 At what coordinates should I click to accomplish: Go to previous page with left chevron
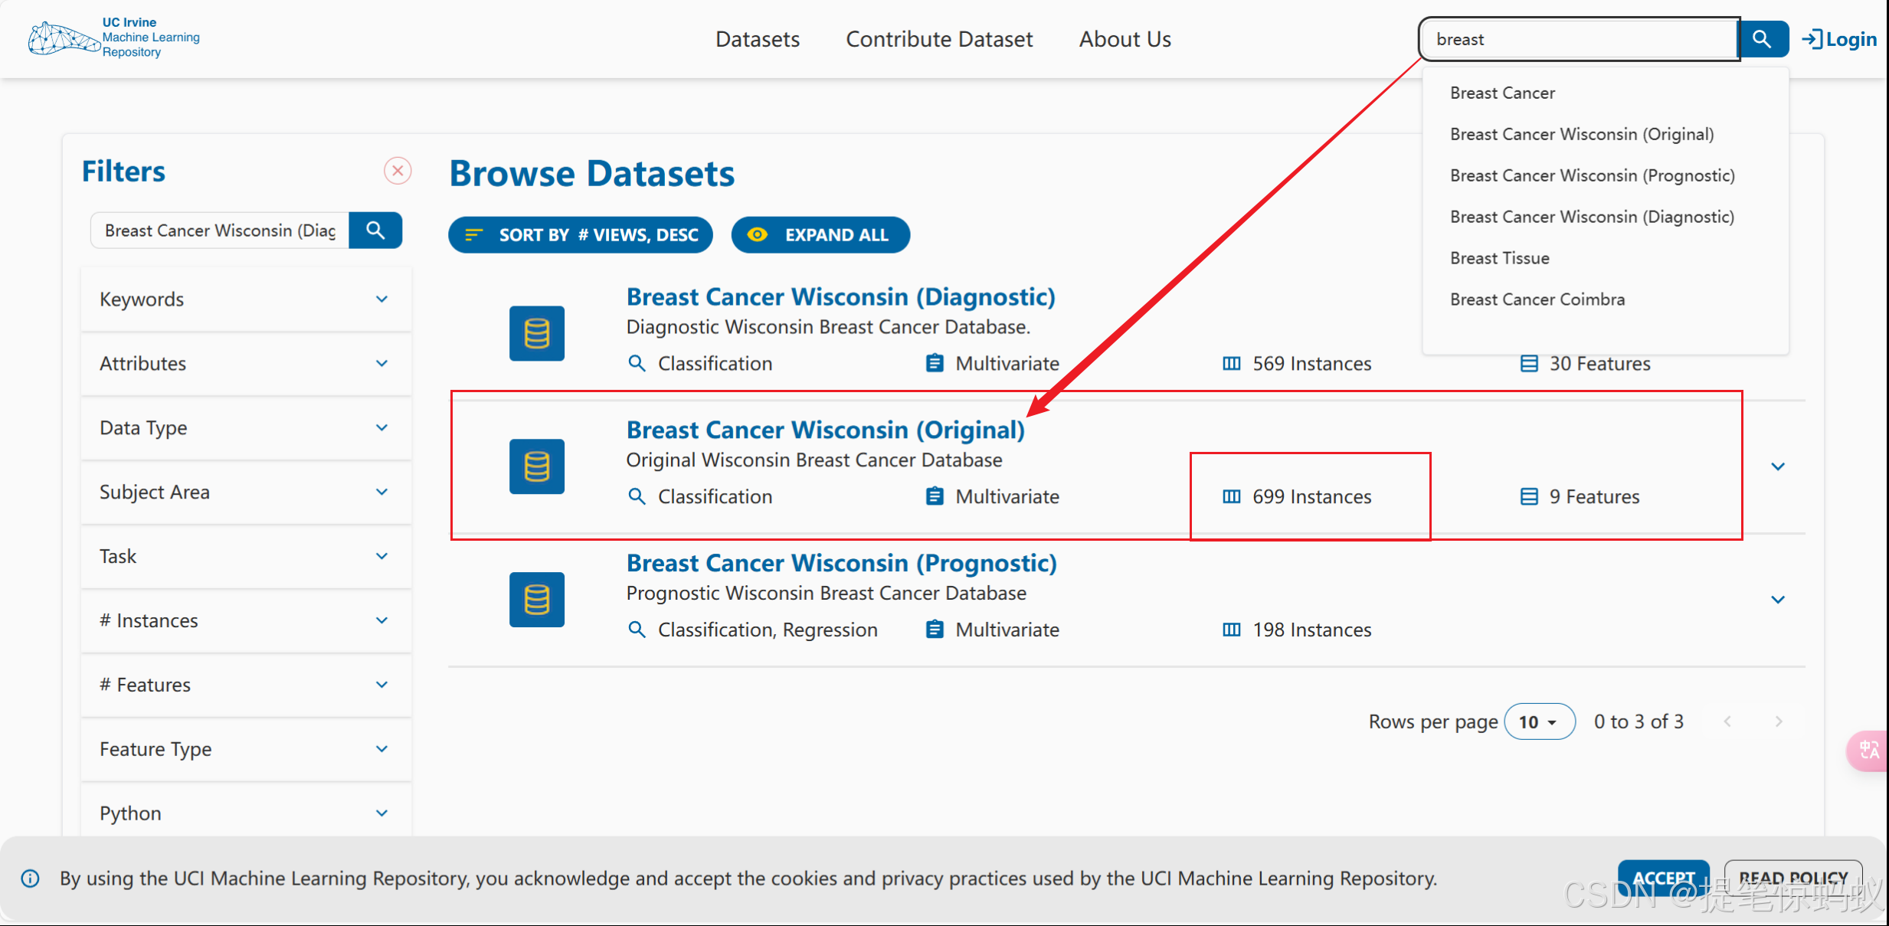[x=1727, y=721]
